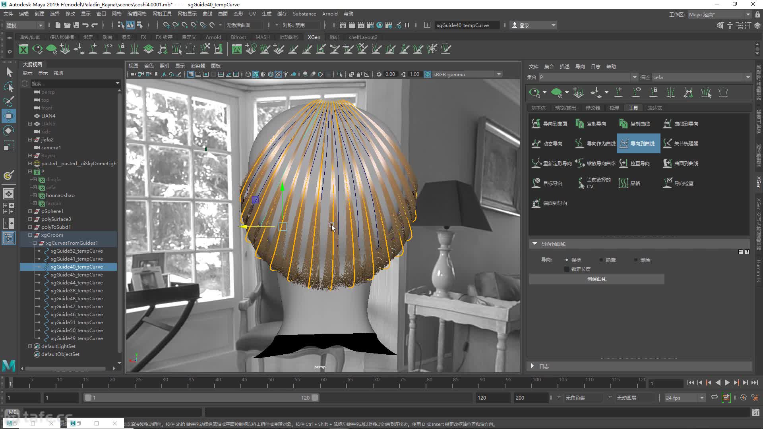Choose the Rotate tool in toolbox
The height and width of the screenshot is (429, 763).
coord(9,131)
